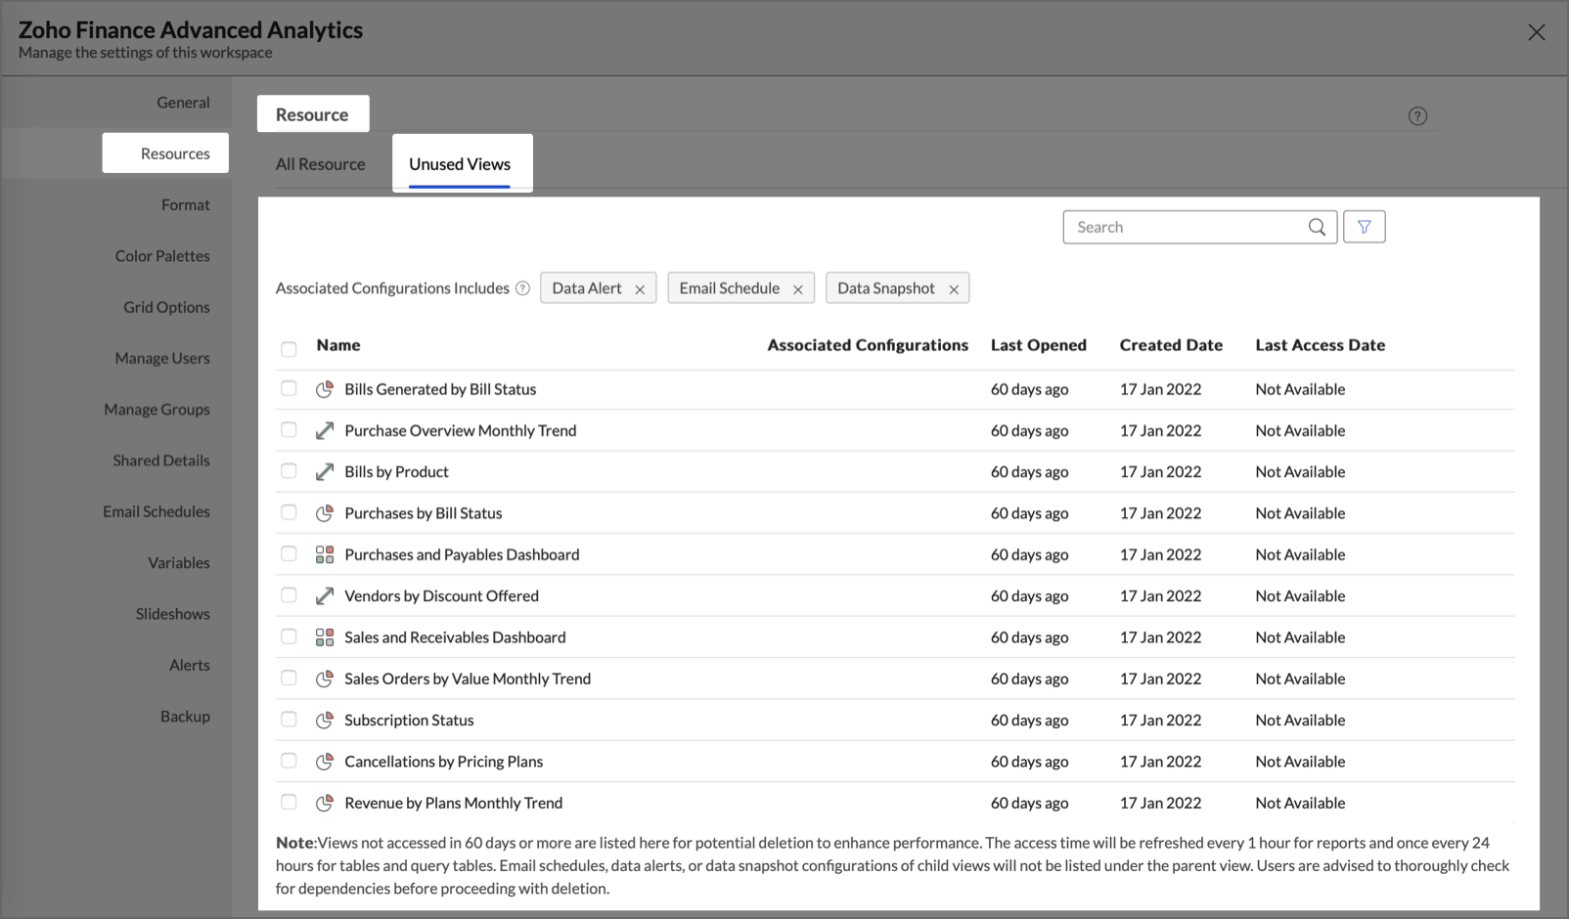1569x919 pixels.
Task: Open Manage Users in sidebar
Action: (x=162, y=359)
